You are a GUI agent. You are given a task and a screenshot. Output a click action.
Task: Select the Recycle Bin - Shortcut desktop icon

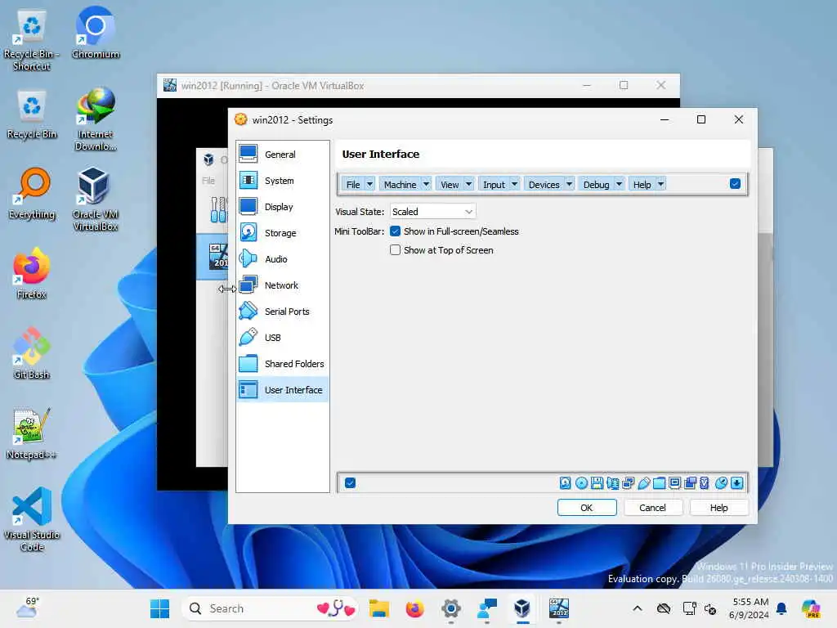[x=32, y=39]
